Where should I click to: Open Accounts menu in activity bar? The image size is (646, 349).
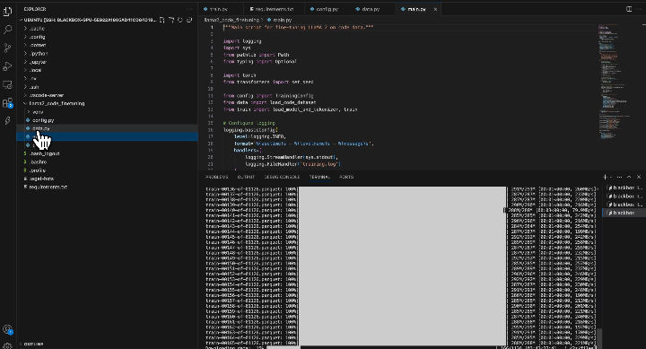(7, 329)
